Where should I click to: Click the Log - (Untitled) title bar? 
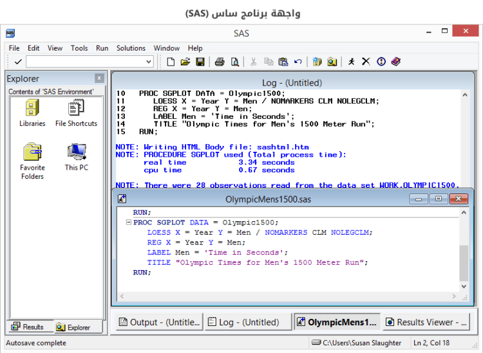tap(292, 83)
